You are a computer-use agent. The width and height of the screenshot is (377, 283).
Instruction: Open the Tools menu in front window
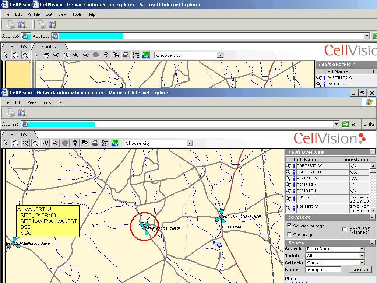pos(46,102)
